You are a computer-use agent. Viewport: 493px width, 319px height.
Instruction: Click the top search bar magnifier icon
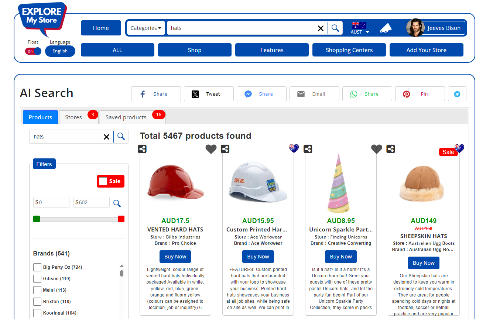coord(335,28)
